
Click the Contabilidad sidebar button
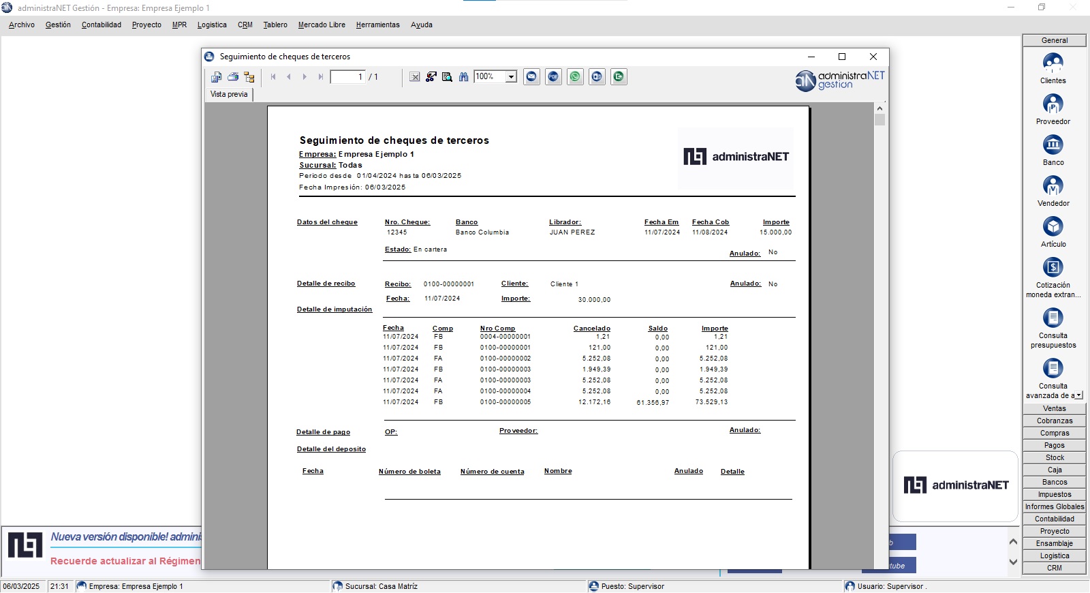click(1055, 519)
